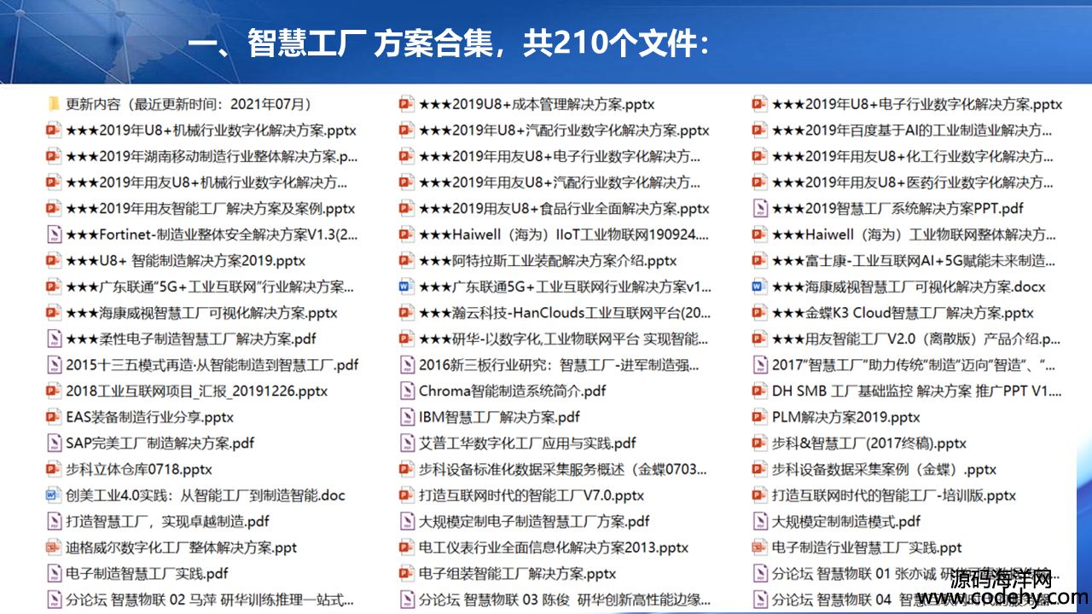Click the PowerPoint icon of 金蝶K3 Cloud智慧工厂解决方案.pptx
Viewport: 1092px width, 614px height.
(759, 313)
